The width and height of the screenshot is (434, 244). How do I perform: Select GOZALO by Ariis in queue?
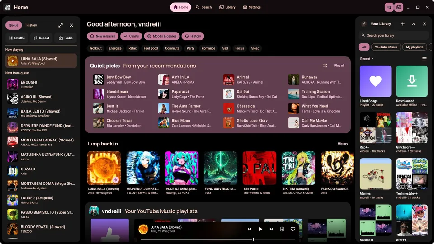click(x=41, y=171)
